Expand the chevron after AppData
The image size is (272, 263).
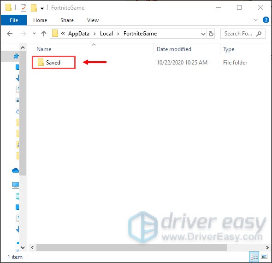click(x=95, y=34)
